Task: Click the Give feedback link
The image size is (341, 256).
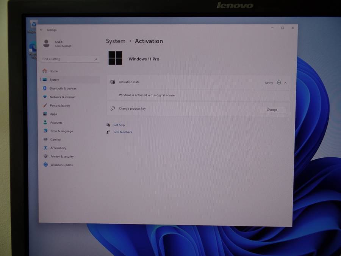Action: [123, 132]
